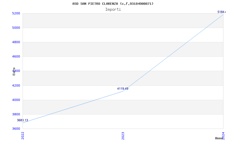Click the 4800 y-axis tick label

coord(16,42)
